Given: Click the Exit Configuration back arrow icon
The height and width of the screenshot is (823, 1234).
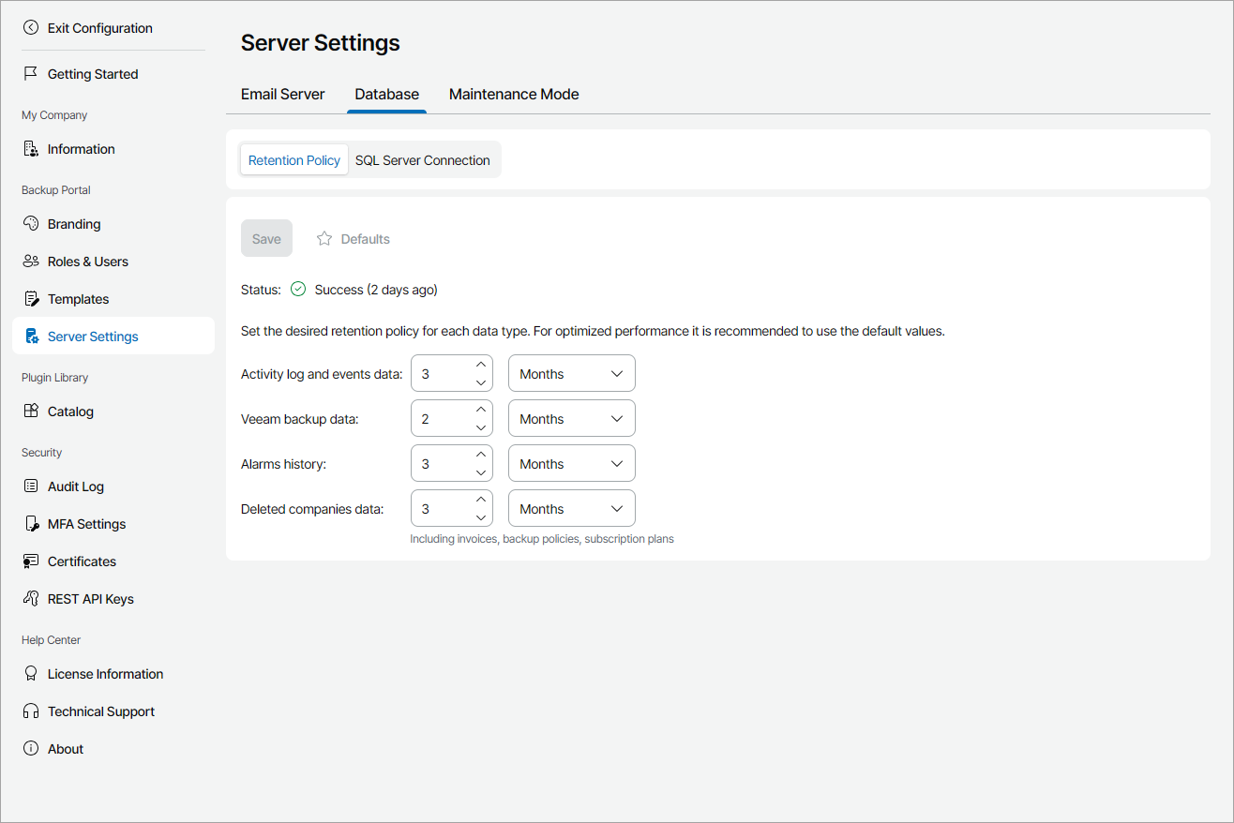Looking at the screenshot, I should (x=31, y=28).
